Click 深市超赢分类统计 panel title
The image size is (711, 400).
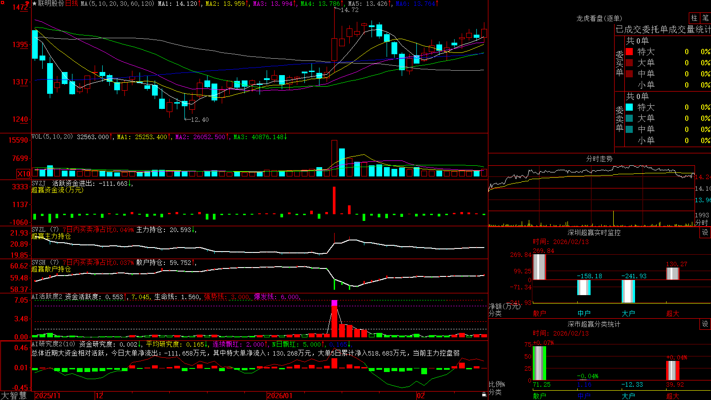[x=594, y=324]
